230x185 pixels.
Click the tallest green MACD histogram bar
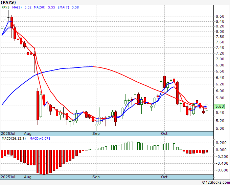(x=135, y=145)
